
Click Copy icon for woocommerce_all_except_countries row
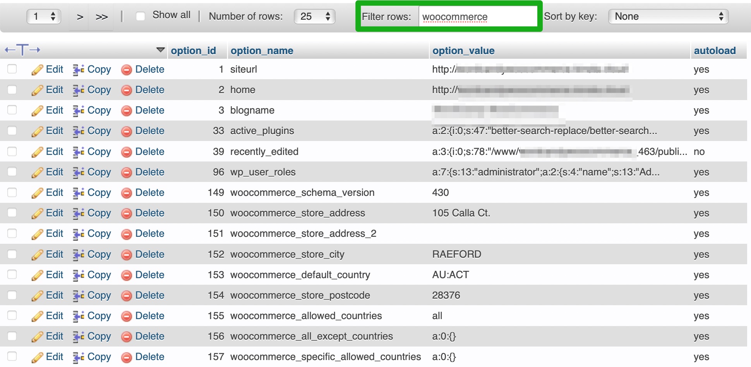[x=79, y=336]
